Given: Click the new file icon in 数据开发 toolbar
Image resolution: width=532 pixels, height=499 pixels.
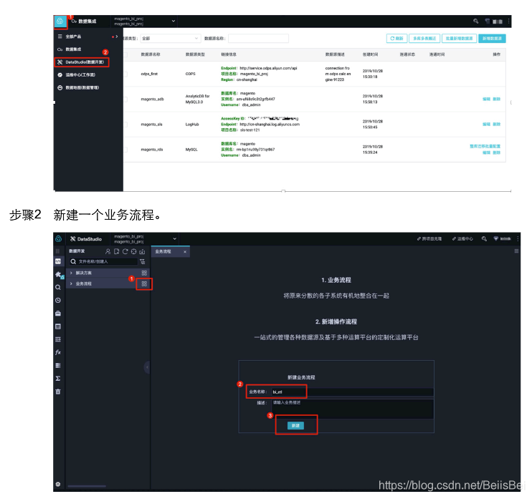Looking at the screenshot, I should point(117,251).
